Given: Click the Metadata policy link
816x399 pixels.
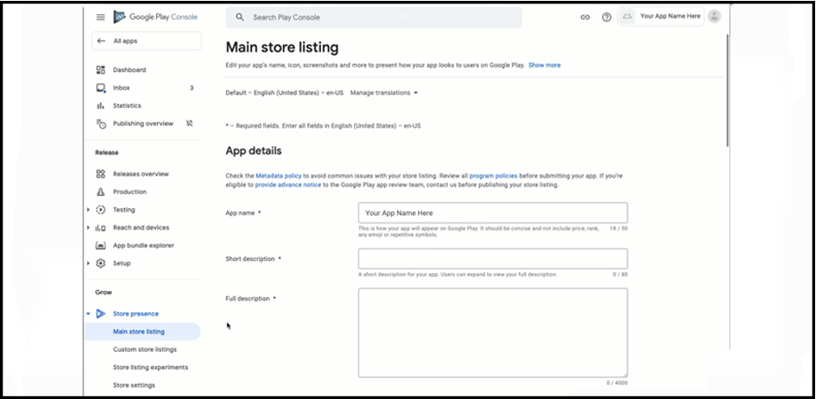Looking at the screenshot, I should click(x=279, y=176).
